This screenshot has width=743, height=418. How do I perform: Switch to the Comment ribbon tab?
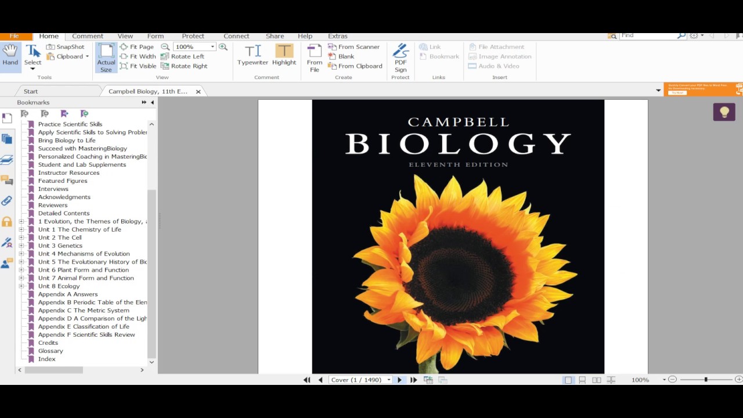[x=87, y=36]
